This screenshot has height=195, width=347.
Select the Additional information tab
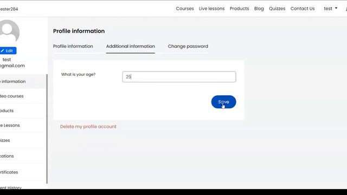[x=130, y=47]
